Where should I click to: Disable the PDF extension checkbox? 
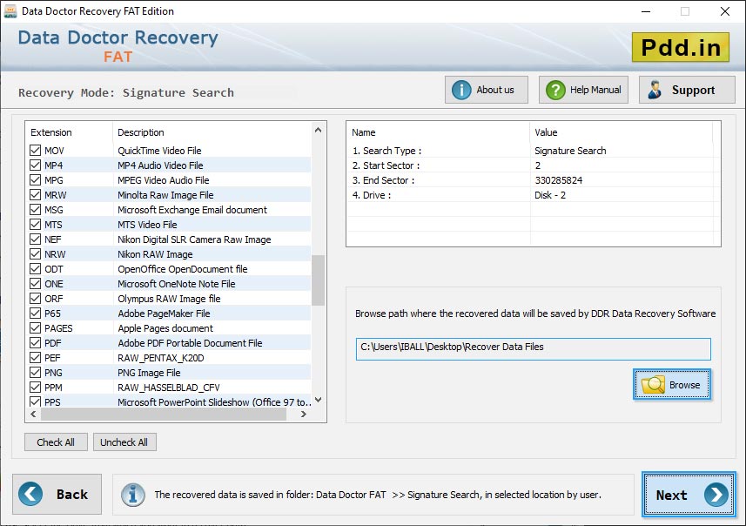click(x=35, y=343)
